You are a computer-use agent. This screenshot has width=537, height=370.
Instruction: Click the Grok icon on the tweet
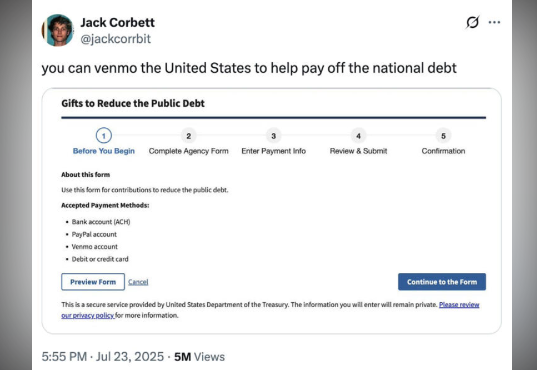[473, 23]
